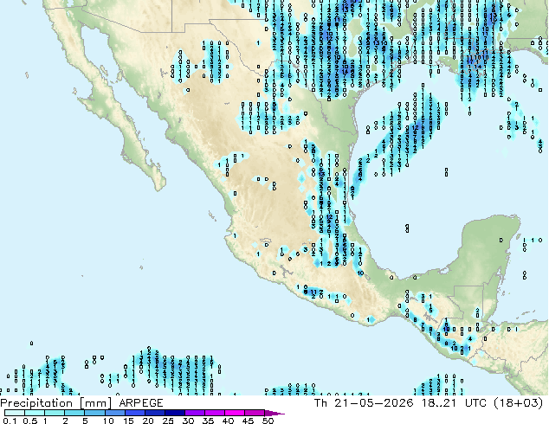Click the legend label '50'
The image size is (549, 424).
(x=268, y=421)
